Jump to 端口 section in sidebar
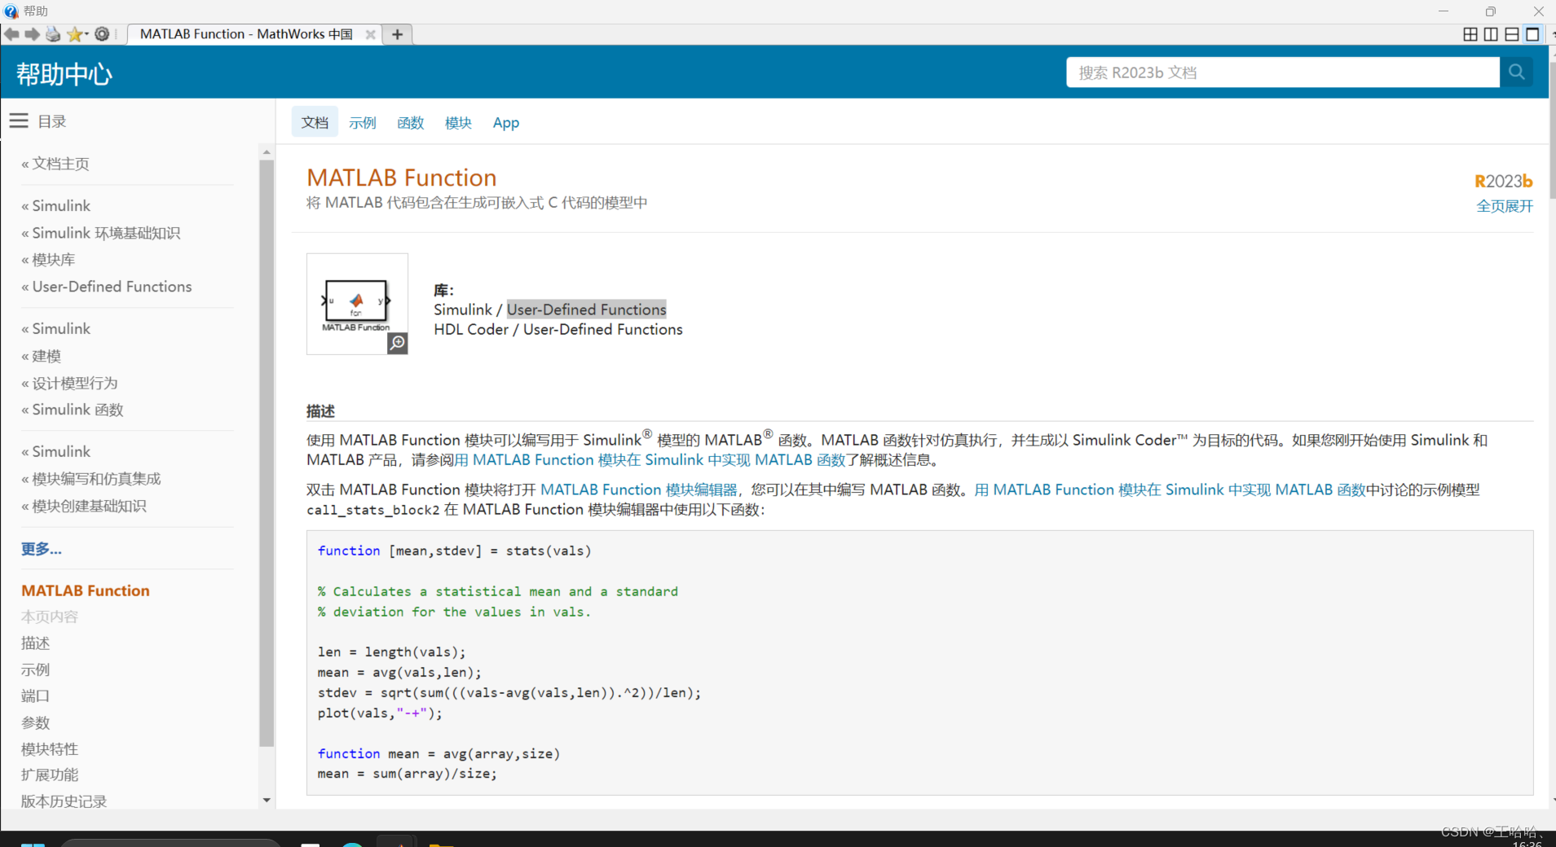This screenshot has height=847, width=1556. pos(35,696)
